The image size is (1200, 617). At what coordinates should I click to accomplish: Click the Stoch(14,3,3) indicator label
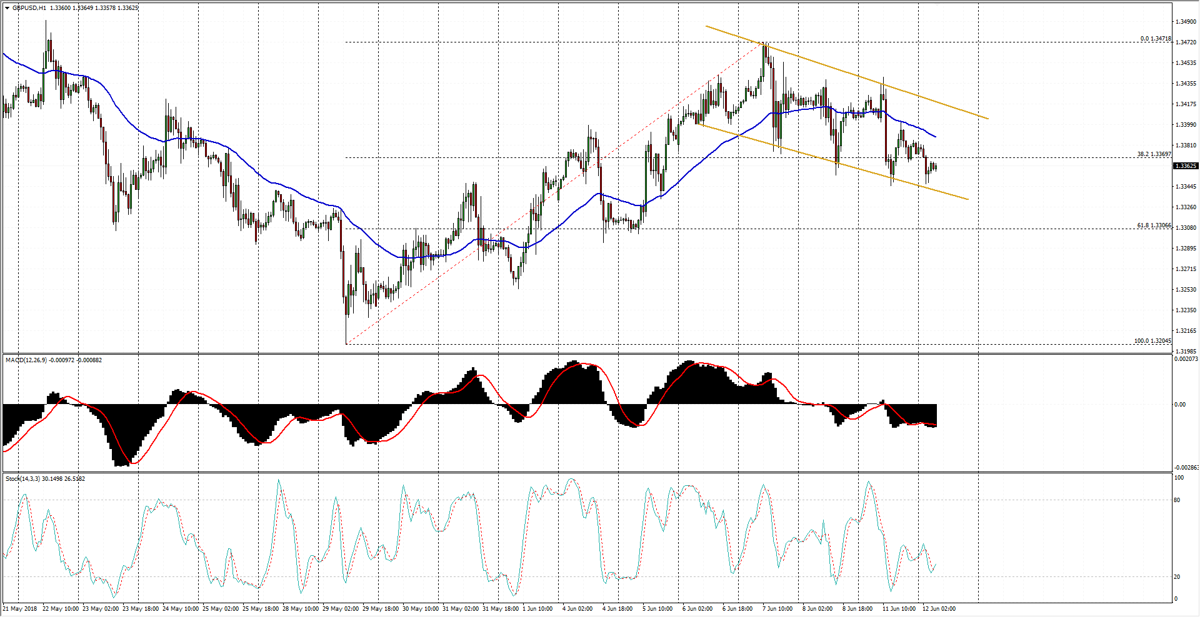(22, 479)
